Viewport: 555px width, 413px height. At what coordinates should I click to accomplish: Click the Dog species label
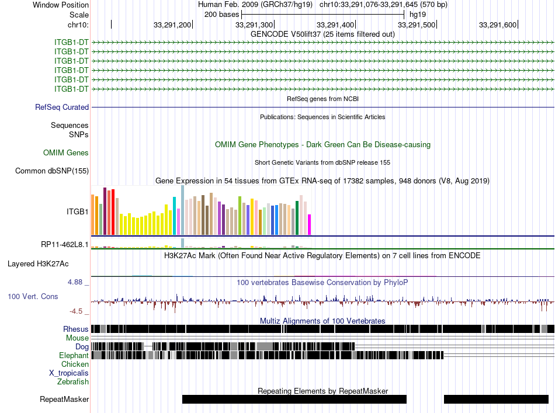(82, 347)
